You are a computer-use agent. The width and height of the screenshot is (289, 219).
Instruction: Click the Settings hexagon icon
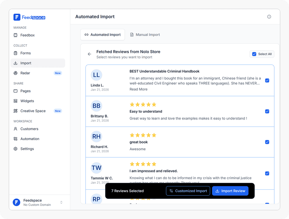coord(16,149)
